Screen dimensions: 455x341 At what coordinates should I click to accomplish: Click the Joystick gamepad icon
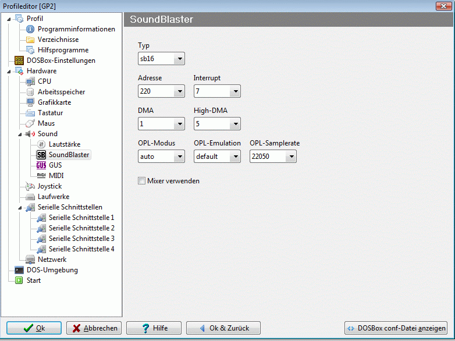click(x=30, y=186)
